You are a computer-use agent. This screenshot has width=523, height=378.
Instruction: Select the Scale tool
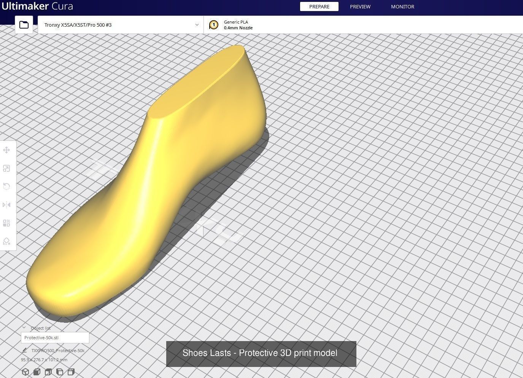[x=6, y=168]
